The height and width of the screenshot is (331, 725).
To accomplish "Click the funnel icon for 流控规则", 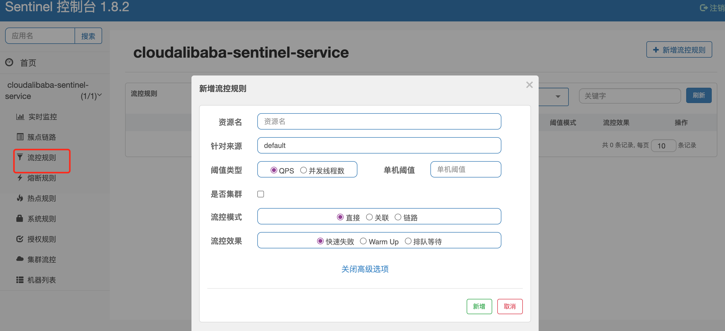I will (x=20, y=157).
